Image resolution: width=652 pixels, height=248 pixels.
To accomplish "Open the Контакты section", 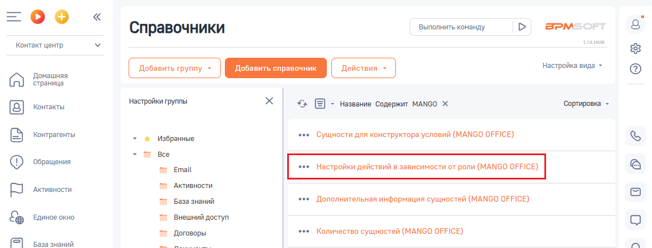I will pyautogui.click(x=49, y=107).
